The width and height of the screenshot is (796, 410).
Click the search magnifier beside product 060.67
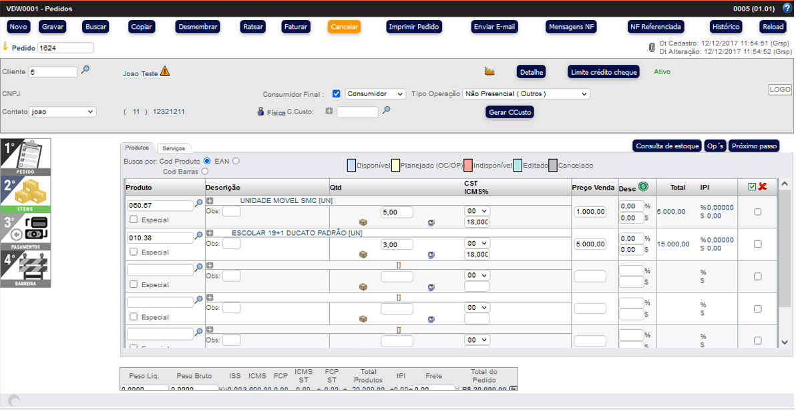[198, 204]
